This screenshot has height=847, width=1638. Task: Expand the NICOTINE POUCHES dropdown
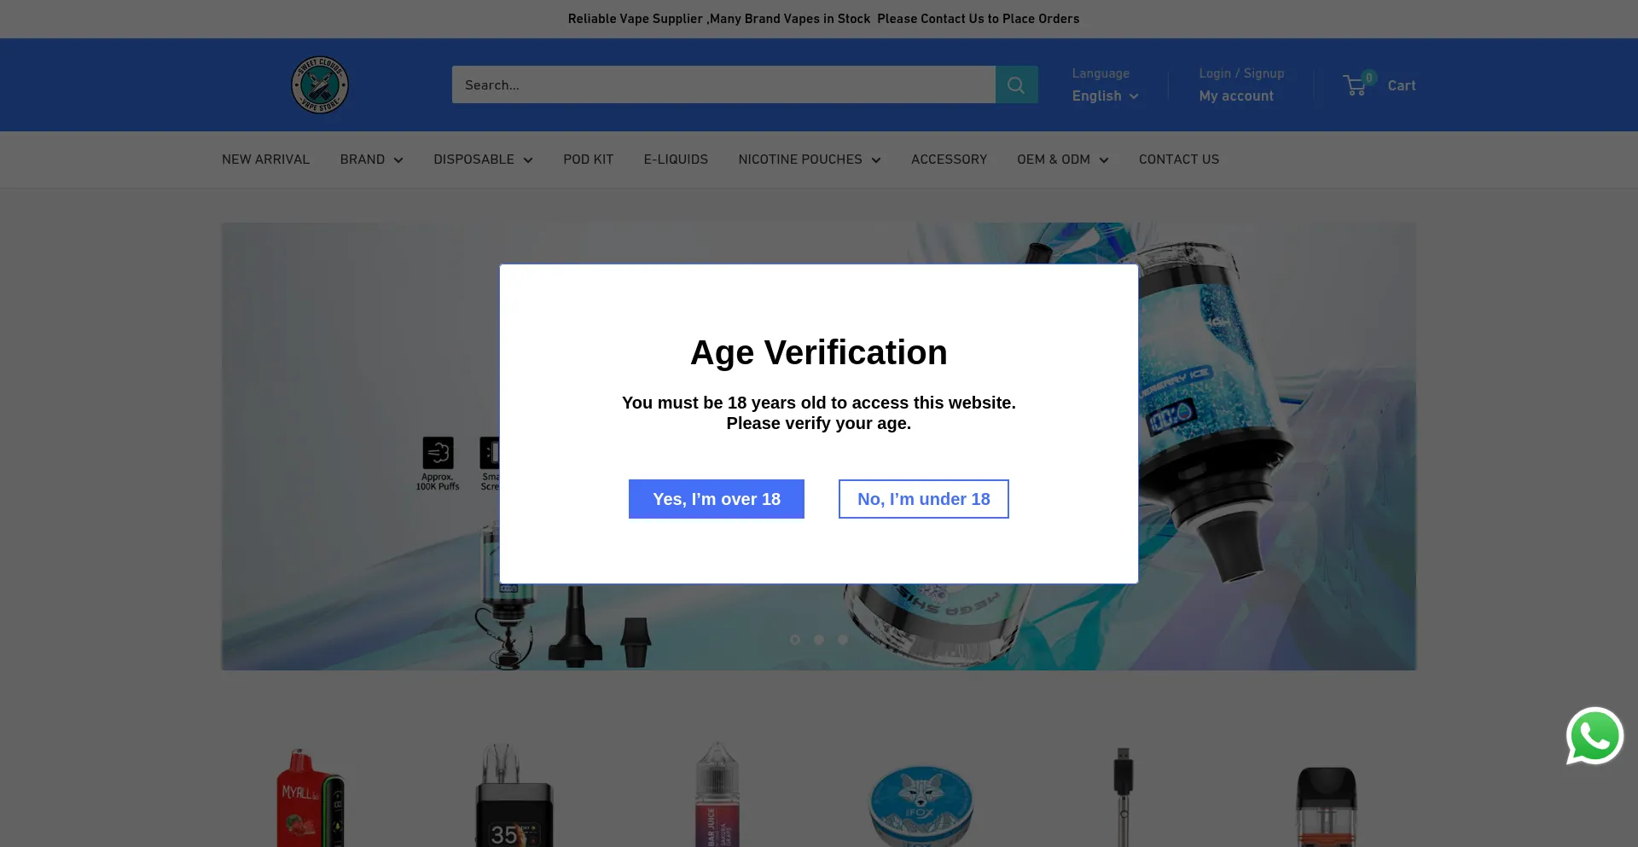click(x=809, y=160)
